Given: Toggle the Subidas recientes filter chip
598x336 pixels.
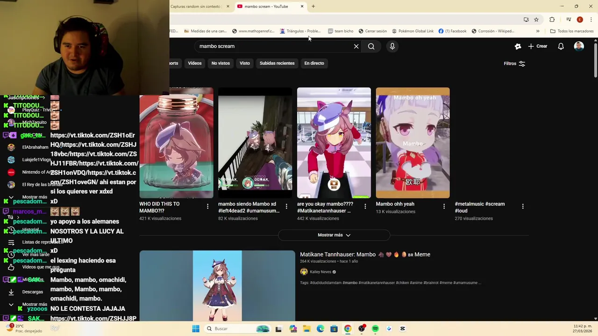Looking at the screenshot, I should click(277, 63).
